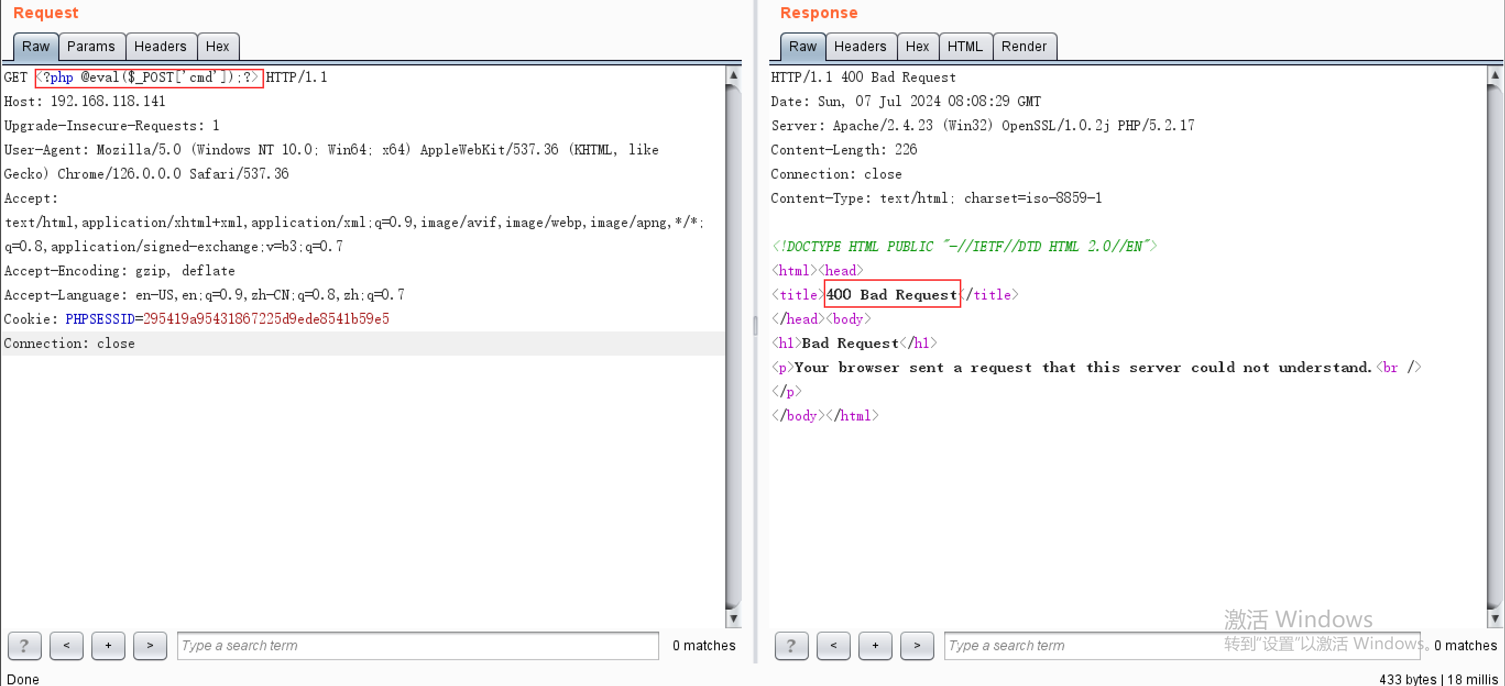This screenshot has height=686, width=1505.
Task: Open the Response Render tab
Action: pos(1024,46)
